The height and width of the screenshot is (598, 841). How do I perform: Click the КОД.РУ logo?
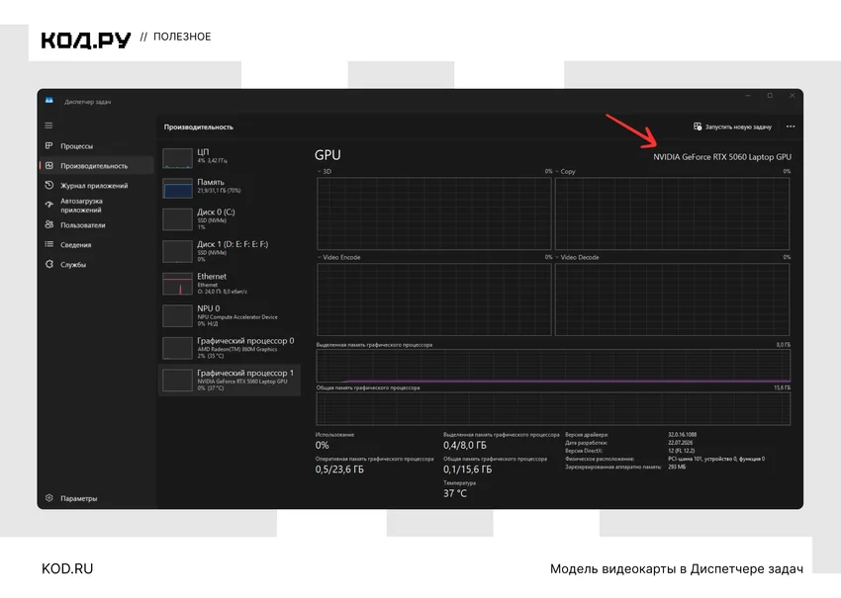click(86, 40)
